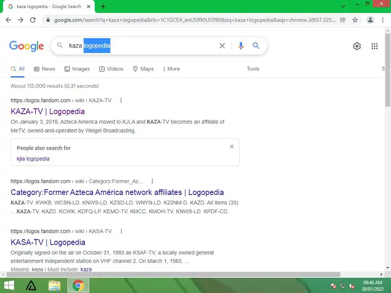The width and height of the screenshot is (391, 293).
Task: Switch to Maps results tab
Action: [x=143, y=69]
